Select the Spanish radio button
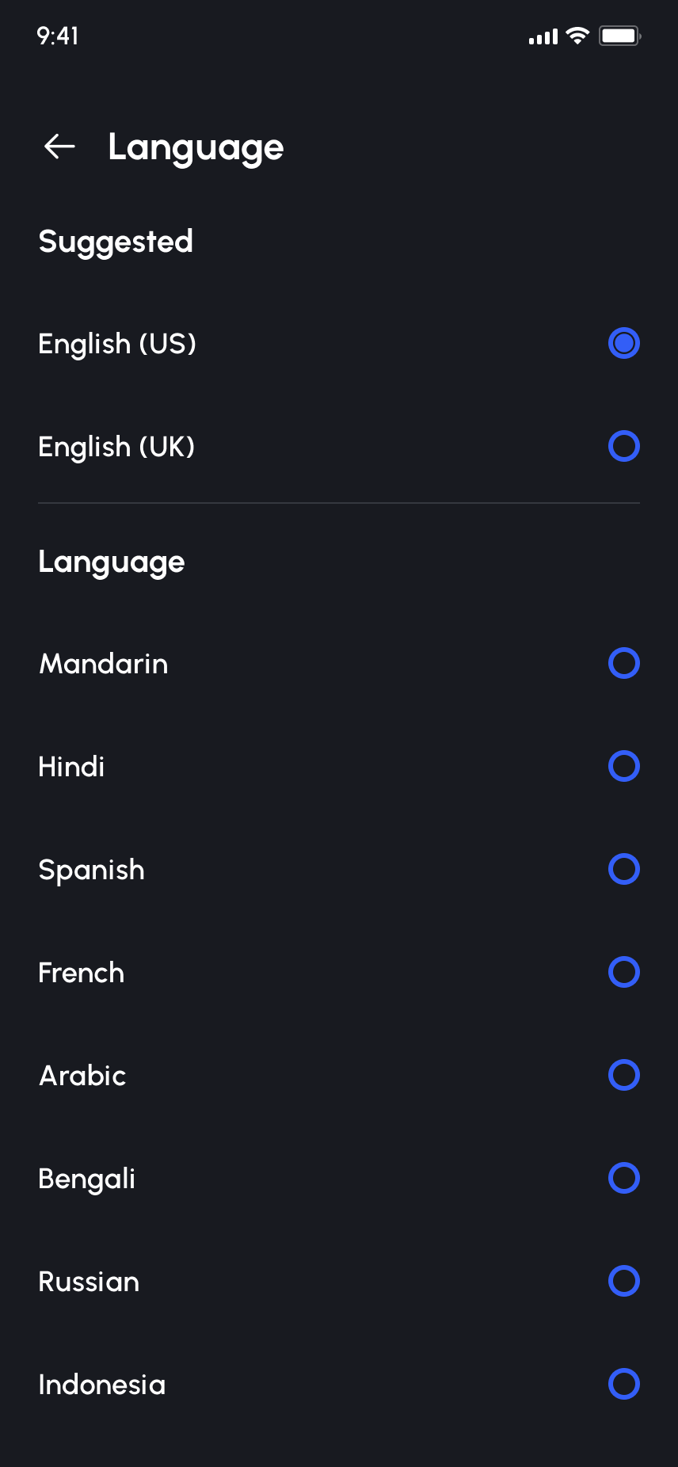 [623, 870]
